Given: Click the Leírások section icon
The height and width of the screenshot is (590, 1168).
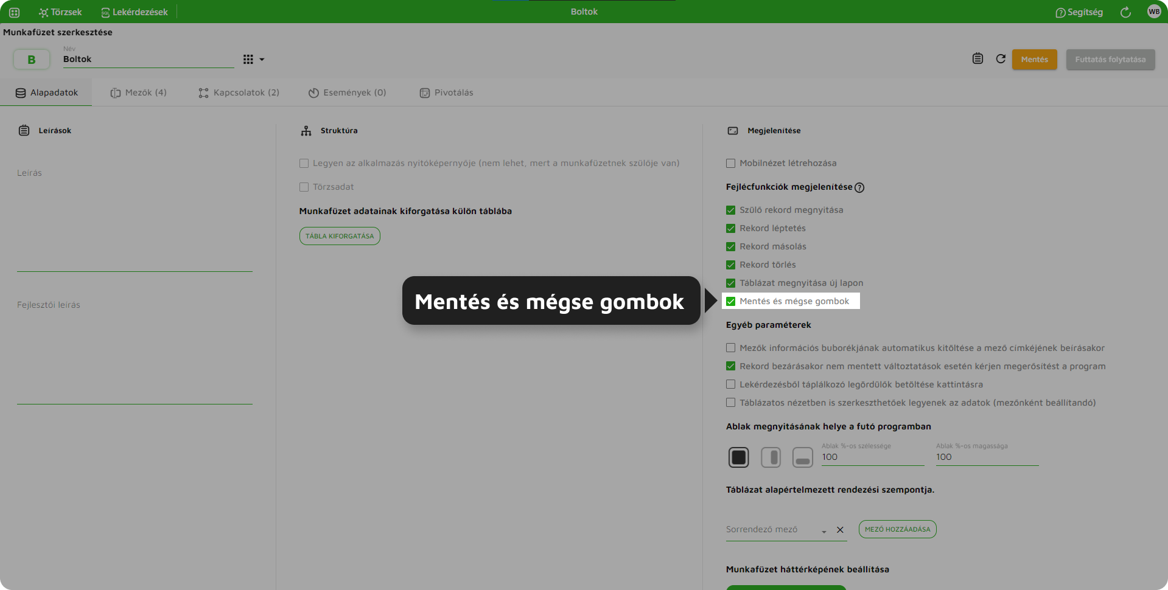Looking at the screenshot, I should pyautogui.click(x=24, y=130).
